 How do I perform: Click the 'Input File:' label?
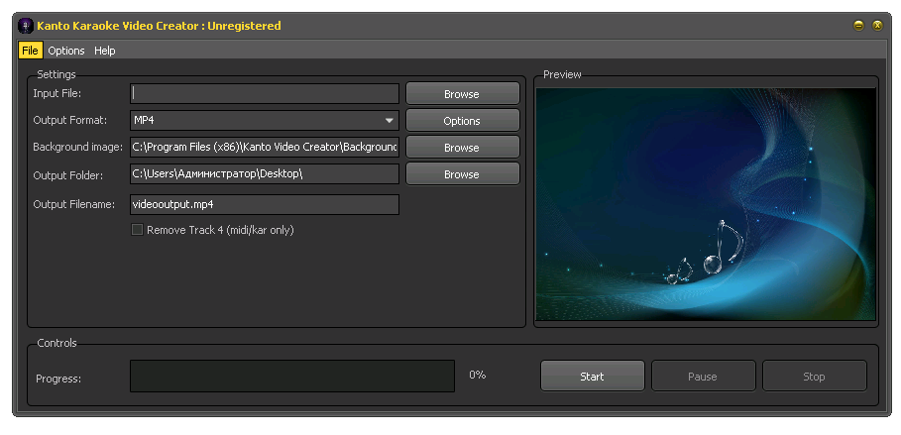coord(56,93)
